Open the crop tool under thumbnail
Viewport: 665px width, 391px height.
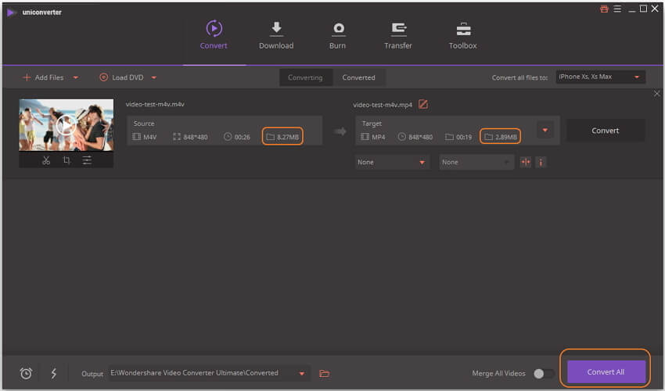(66, 160)
